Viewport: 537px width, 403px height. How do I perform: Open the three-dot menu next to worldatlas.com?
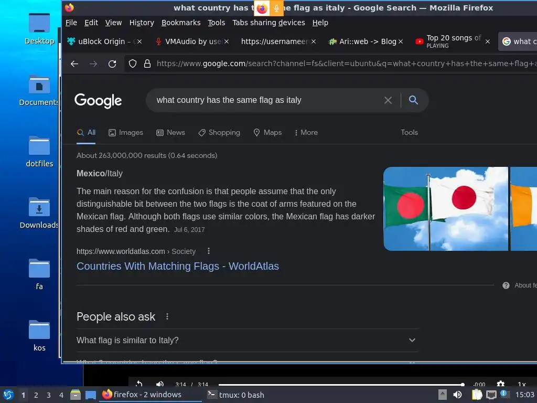click(209, 251)
